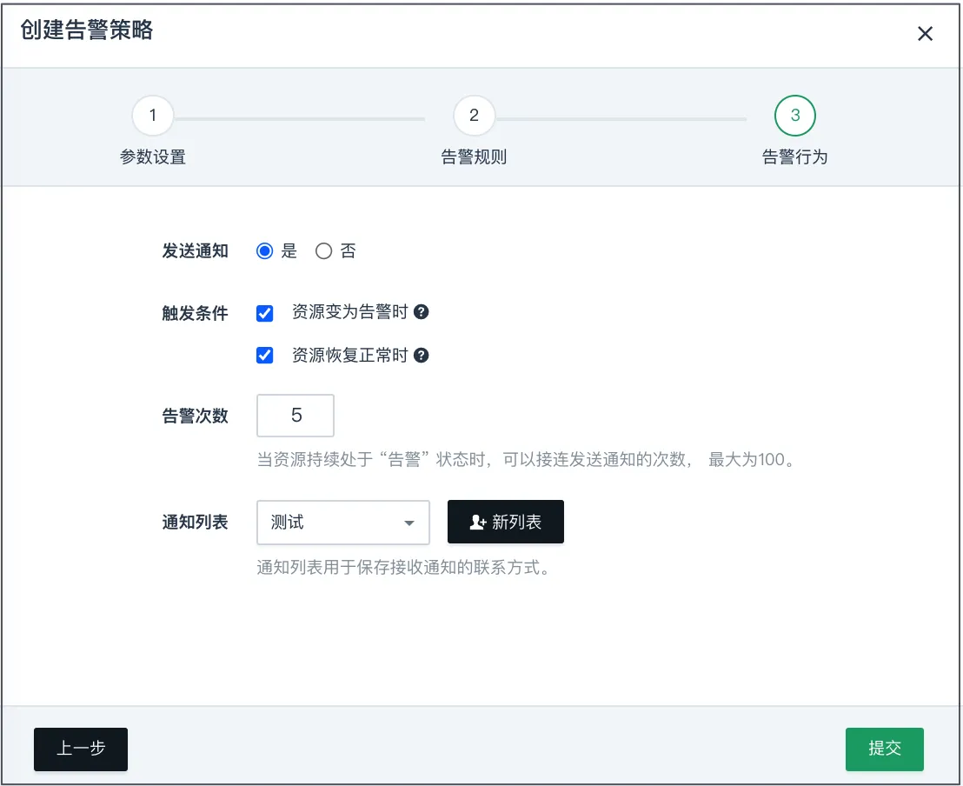Open help icon next to 资源恢复正常时

pyautogui.click(x=422, y=356)
